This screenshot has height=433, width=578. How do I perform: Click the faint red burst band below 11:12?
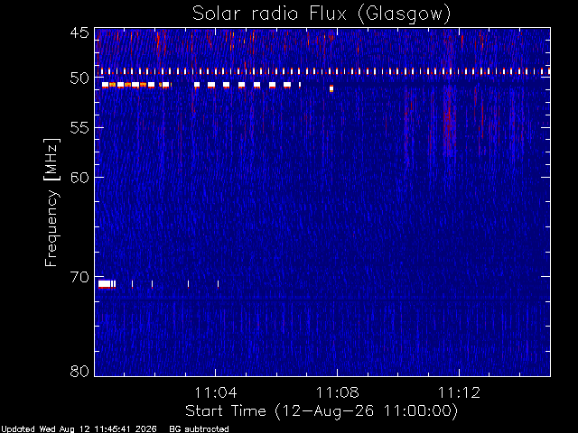[x=448, y=122]
